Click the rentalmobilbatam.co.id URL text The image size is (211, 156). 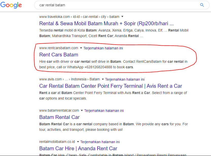pyautogui.click(x=57, y=142)
